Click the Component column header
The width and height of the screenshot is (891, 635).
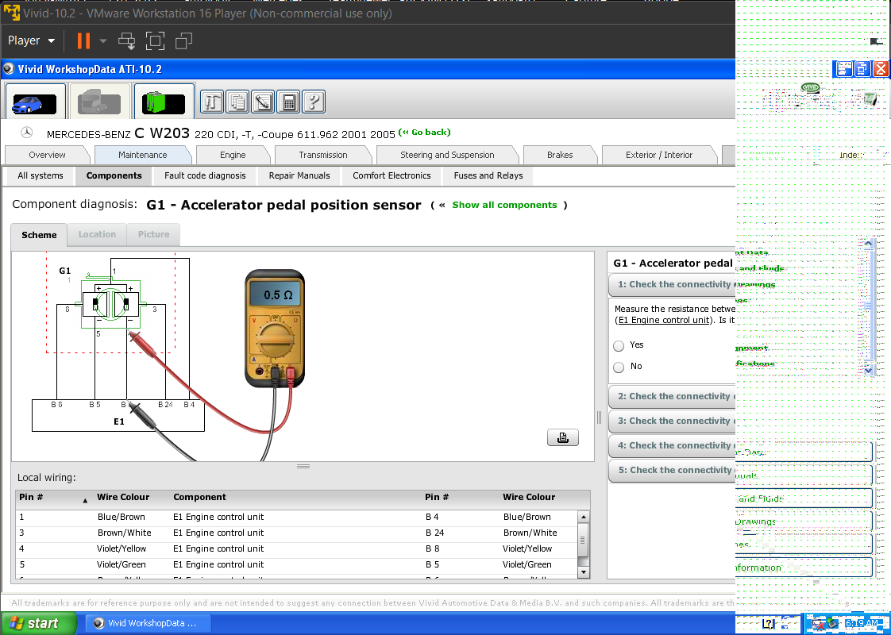click(x=199, y=498)
